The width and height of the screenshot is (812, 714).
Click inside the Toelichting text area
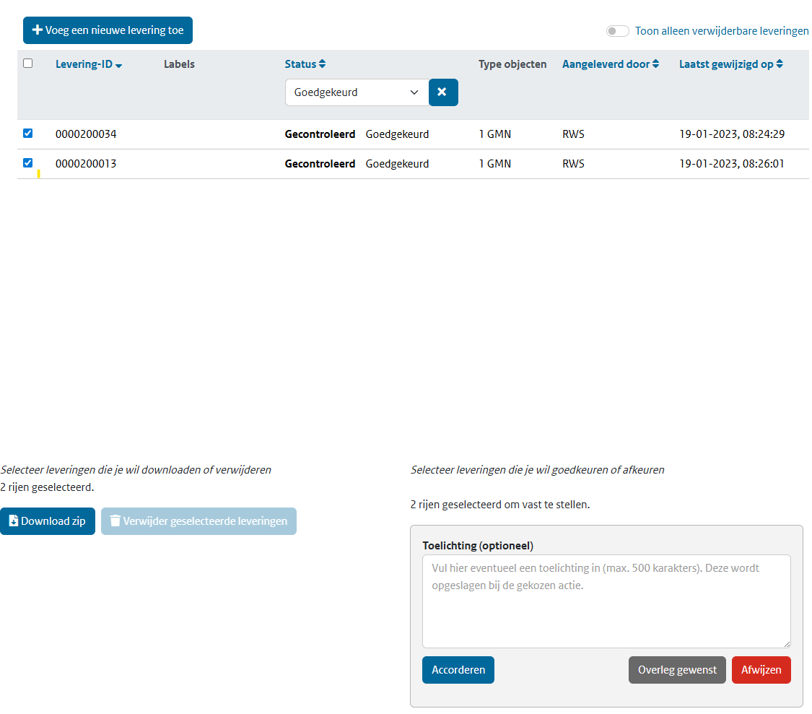pyautogui.click(x=606, y=601)
